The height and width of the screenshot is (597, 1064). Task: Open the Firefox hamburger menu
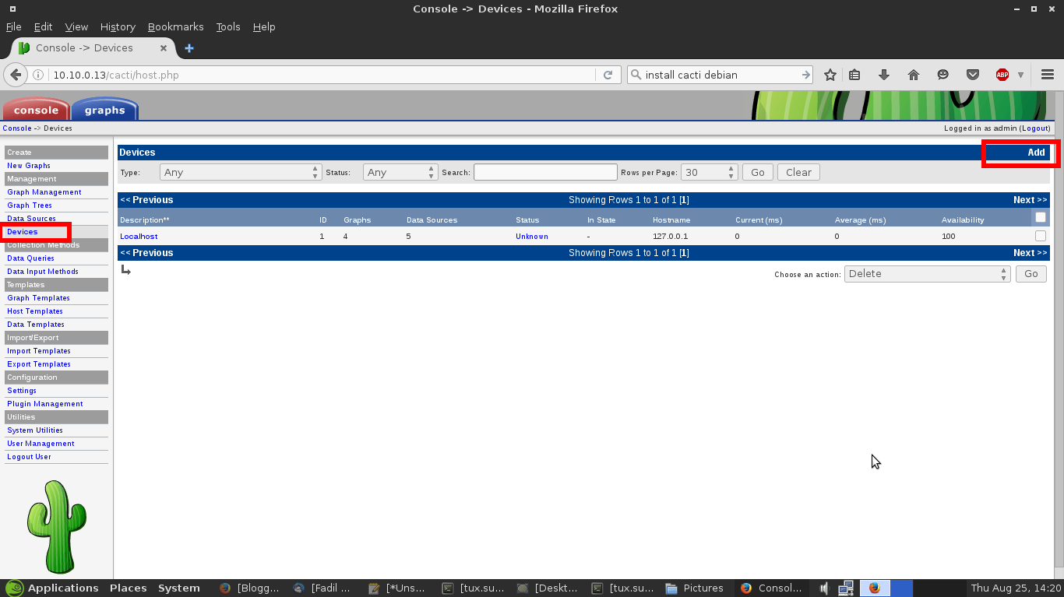coord(1048,75)
